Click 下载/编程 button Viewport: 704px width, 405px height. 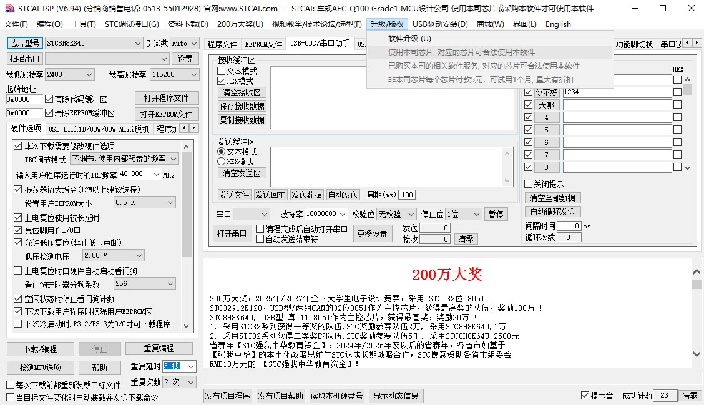[x=41, y=349]
